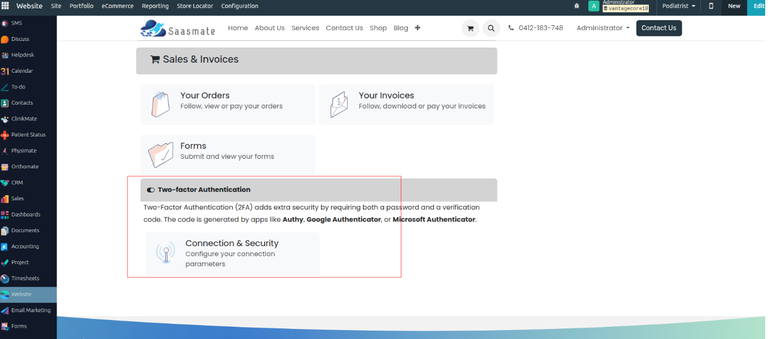Open the eCommerce menu
The width and height of the screenshot is (768, 339).
pyautogui.click(x=118, y=6)
